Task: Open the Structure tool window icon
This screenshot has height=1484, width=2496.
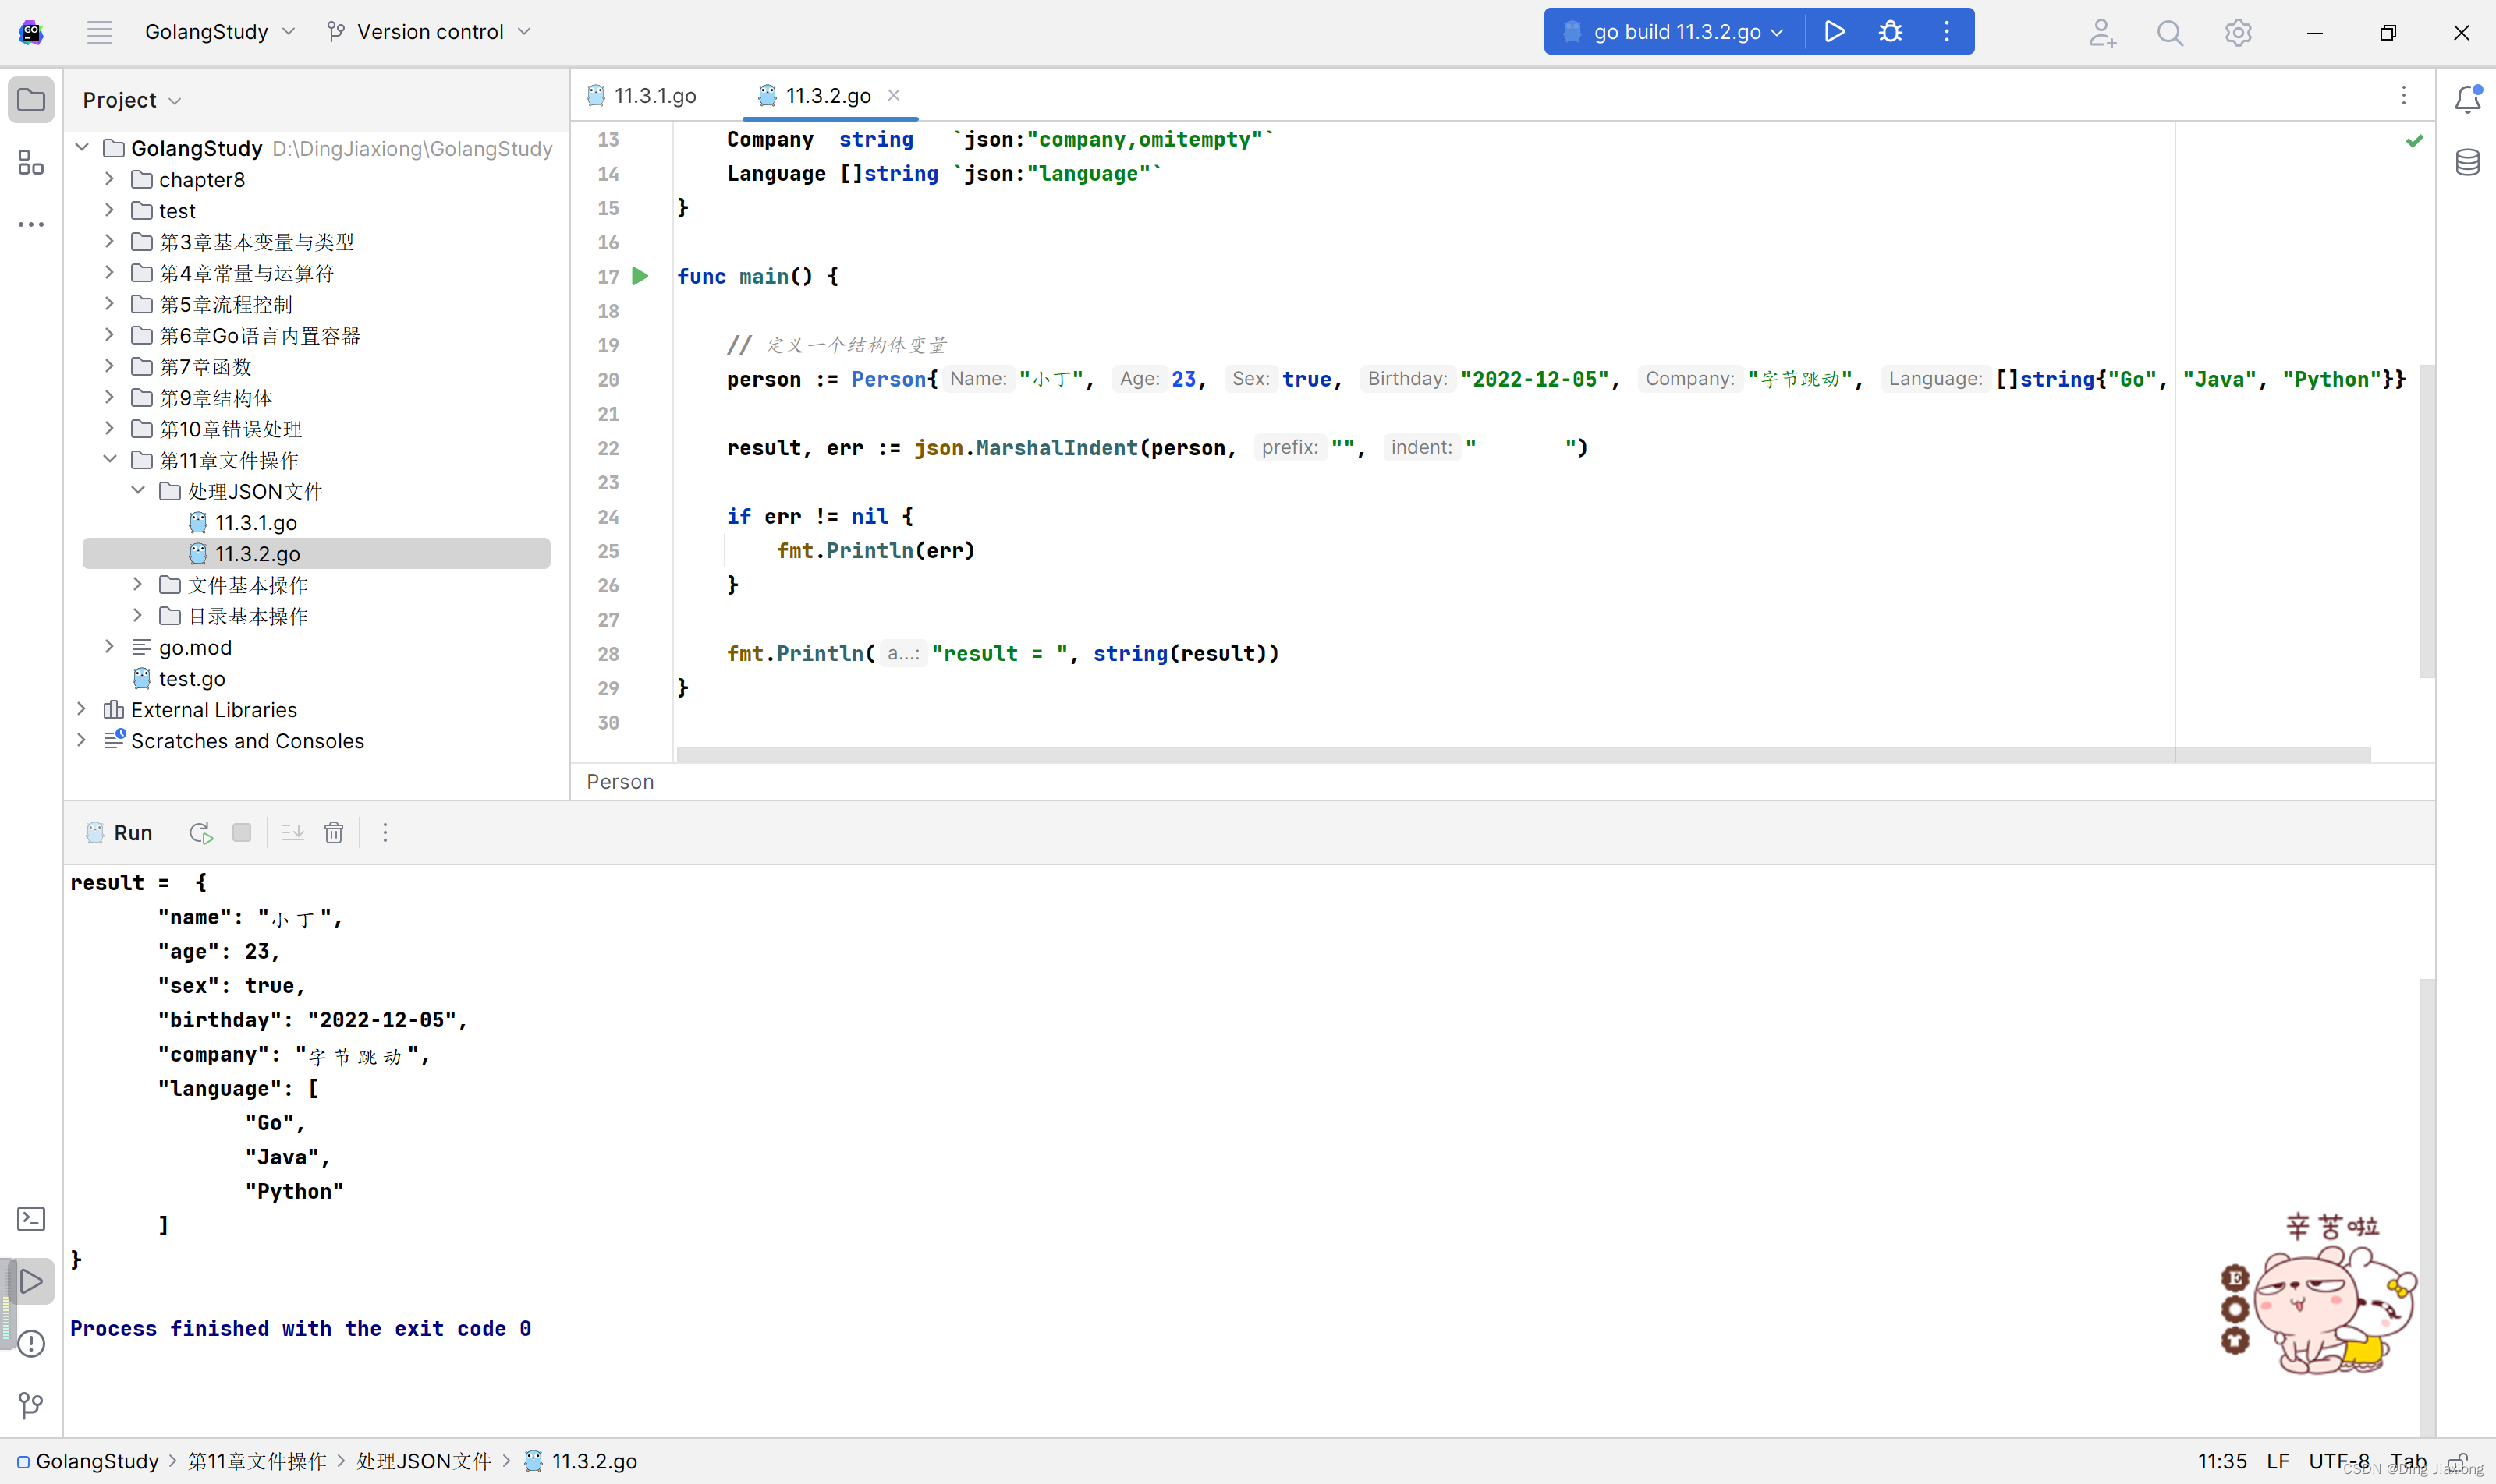Action: click(x=31, y=162)
